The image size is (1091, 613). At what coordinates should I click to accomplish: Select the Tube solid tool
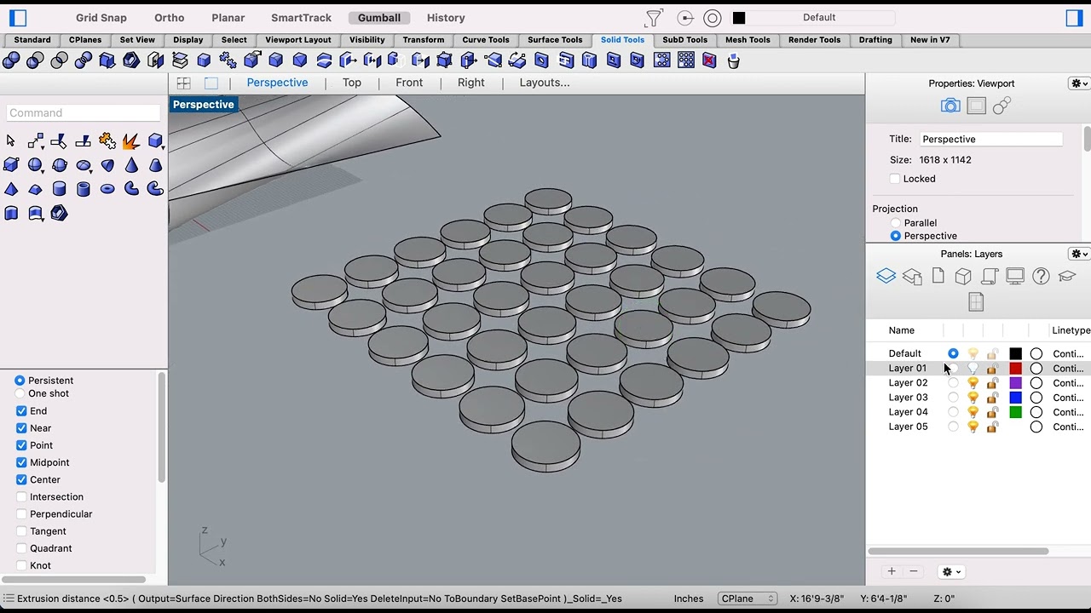pos(84,189)
